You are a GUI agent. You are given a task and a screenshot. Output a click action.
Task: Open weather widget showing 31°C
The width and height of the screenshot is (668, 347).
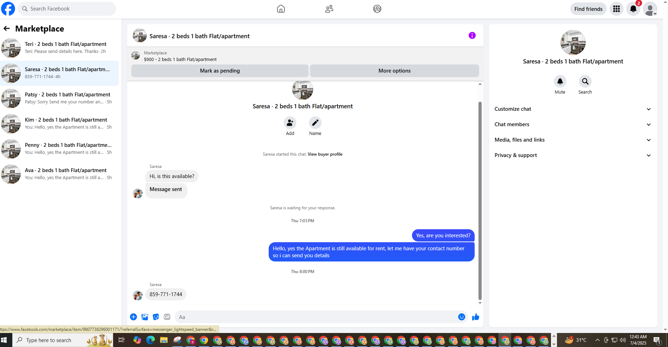pyautogui.click(x=576, y=340)
